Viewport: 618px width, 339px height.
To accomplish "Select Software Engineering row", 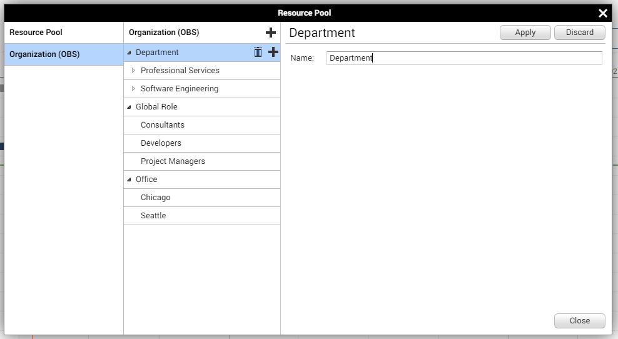I will coord(202,89).
